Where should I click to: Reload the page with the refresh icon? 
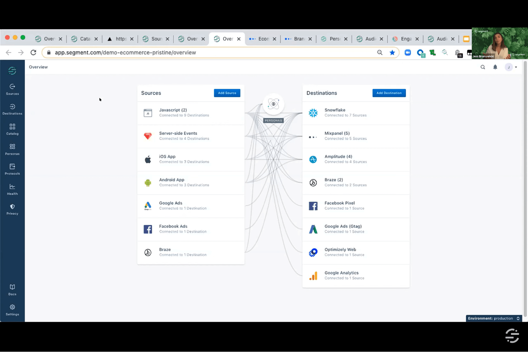tap(33, 52)
